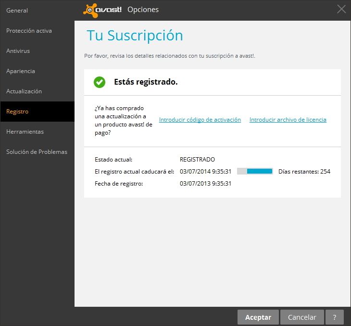
Task: Click the 'Por favor, revisa los detalles' description
Action: click(x=170, y=56)
